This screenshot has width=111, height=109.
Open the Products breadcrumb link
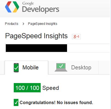12,24
